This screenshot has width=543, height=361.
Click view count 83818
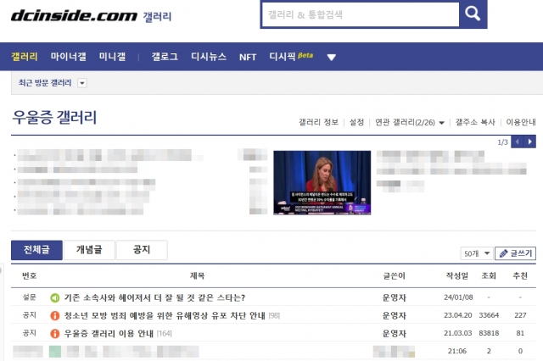489,333
